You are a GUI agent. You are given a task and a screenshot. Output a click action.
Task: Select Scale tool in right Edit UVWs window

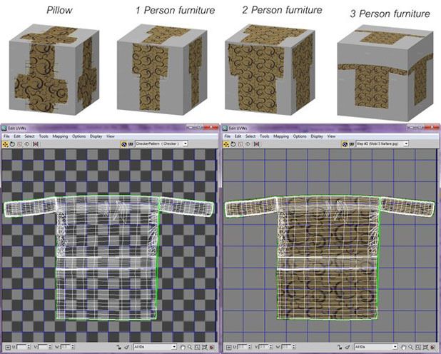pos(240,144)
